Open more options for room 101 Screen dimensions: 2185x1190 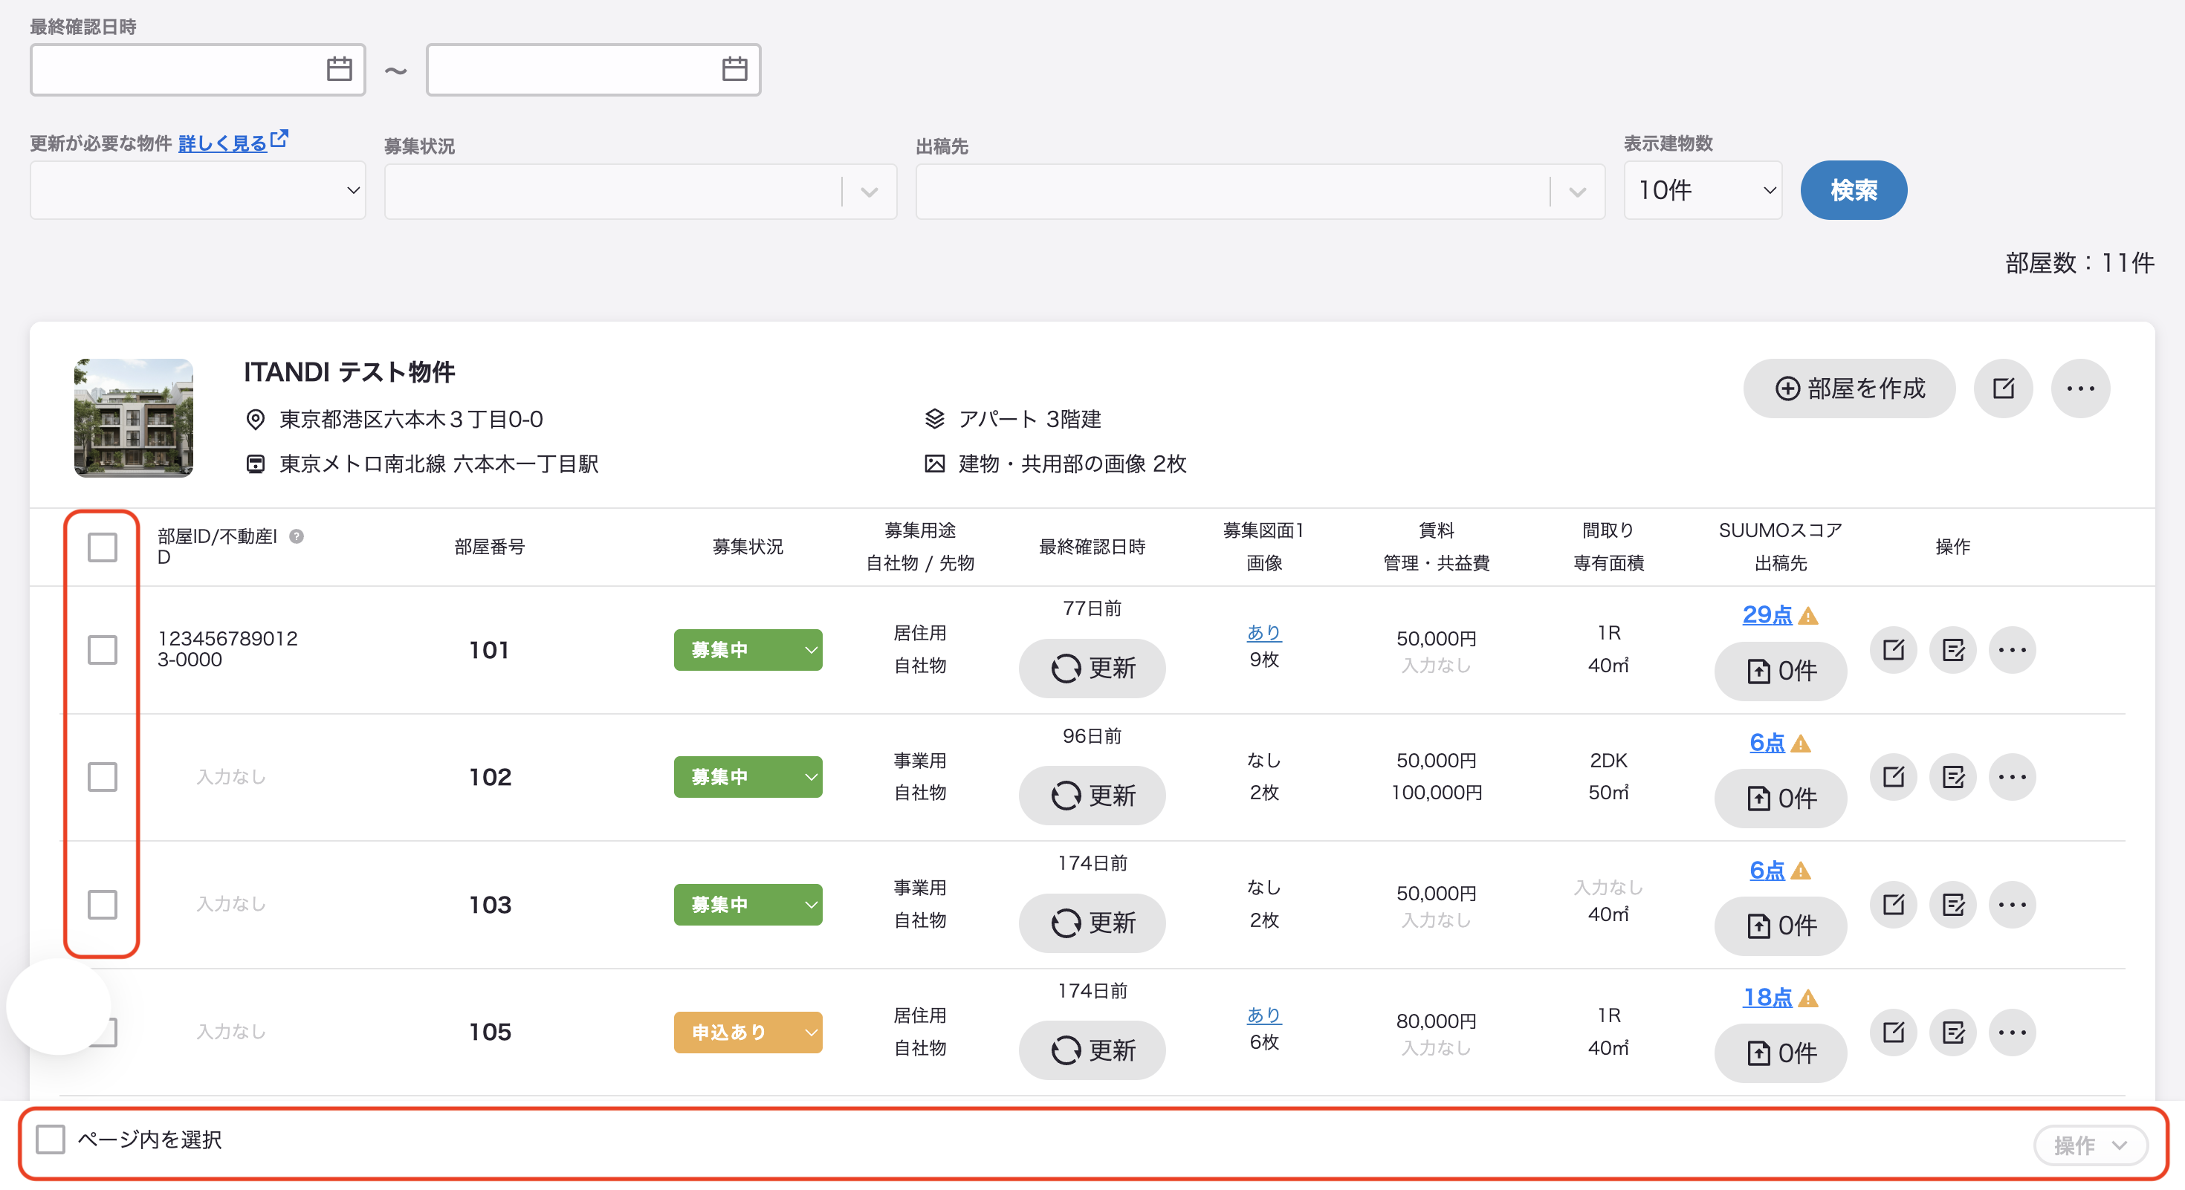(x=2012, y=650)
